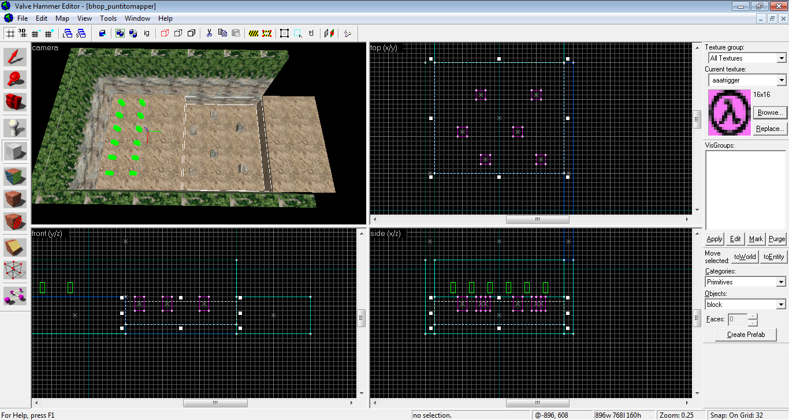Select the red arrow Selection tool
The height and width of the screenshot is (420, 789).
[16, 56]
